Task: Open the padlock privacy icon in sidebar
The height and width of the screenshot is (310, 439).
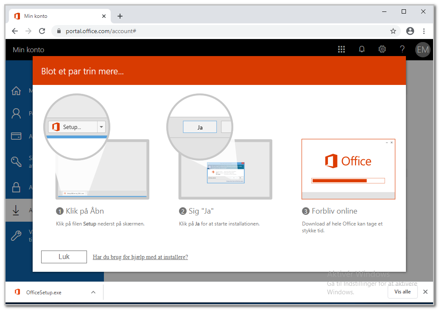Action: click(16, 187)
